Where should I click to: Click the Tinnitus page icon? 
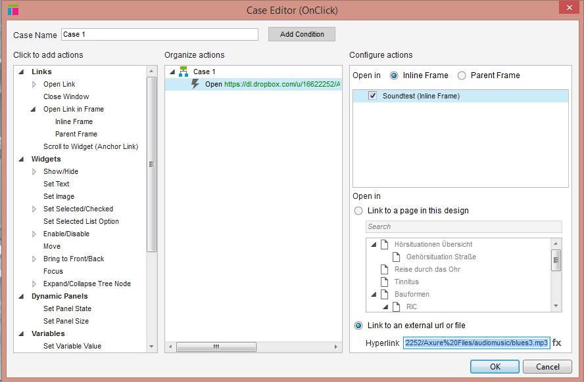(x=385, y=282)
